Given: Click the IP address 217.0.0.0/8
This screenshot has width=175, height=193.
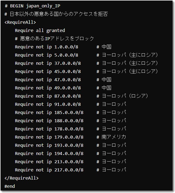Looking at the screenshot, I should point(69,170).
